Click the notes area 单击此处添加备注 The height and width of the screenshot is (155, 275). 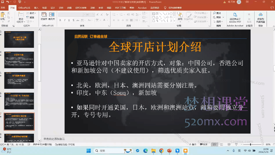(x=54, y=139)
